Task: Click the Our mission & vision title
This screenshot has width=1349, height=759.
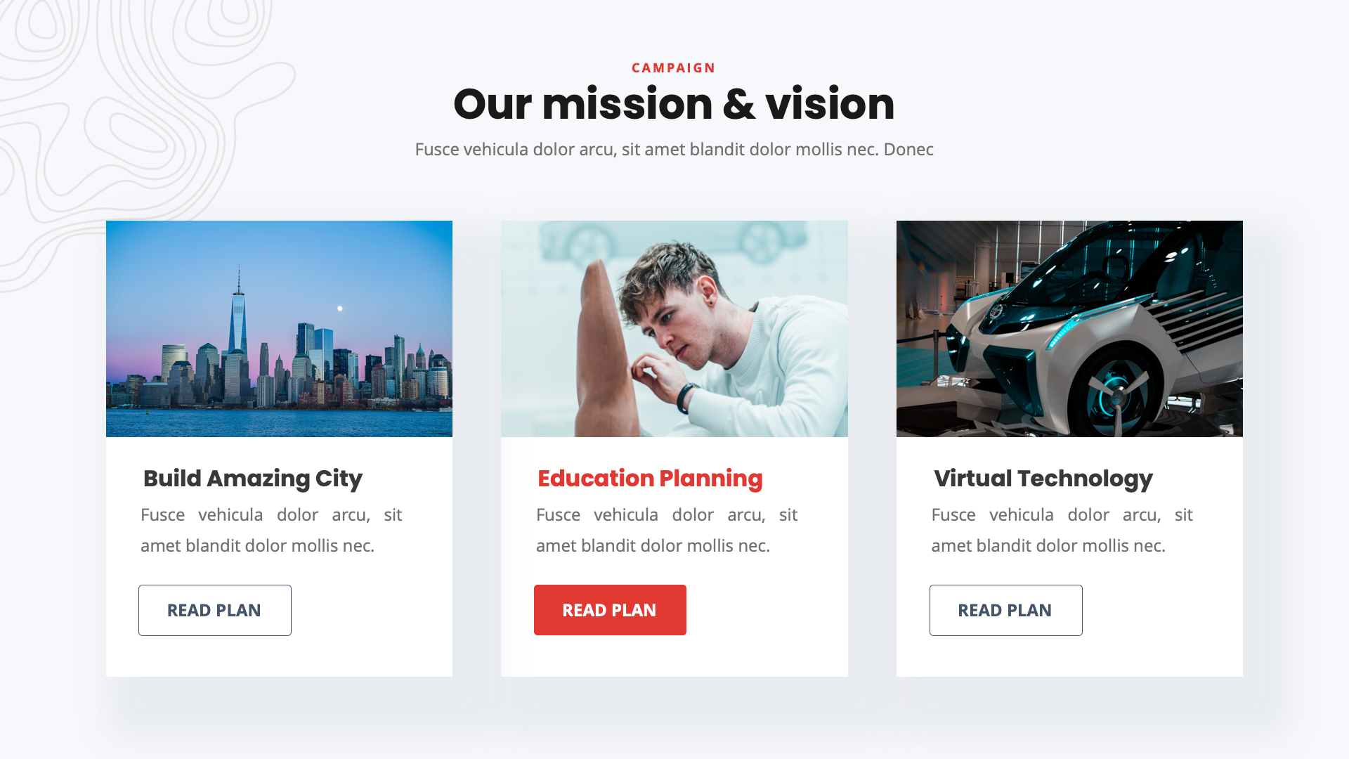Action: [674, 104]
